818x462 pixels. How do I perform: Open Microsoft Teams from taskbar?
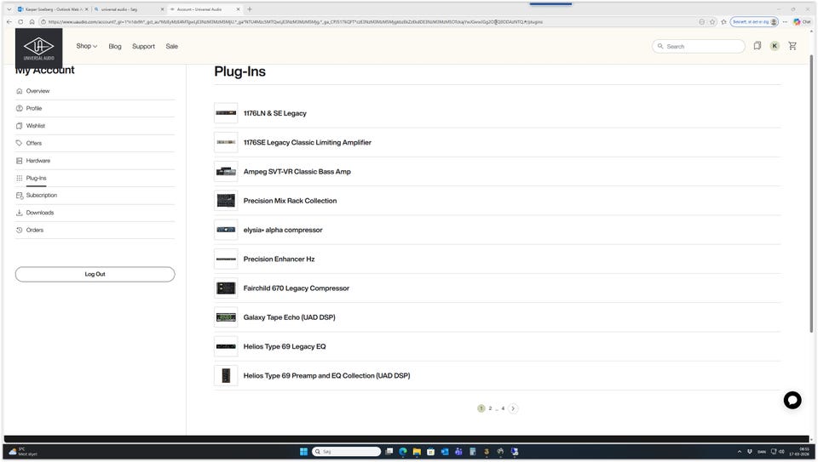pyautogui.click(x=458, y=452)
